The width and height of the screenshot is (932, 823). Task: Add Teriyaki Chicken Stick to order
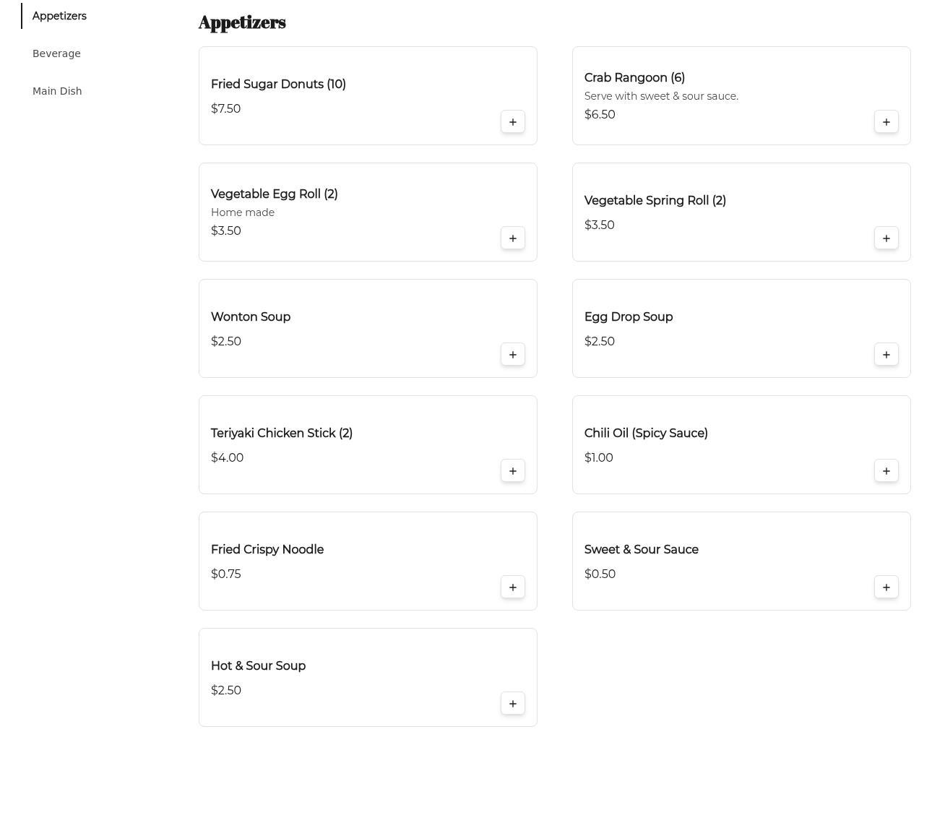pos(512,471)
